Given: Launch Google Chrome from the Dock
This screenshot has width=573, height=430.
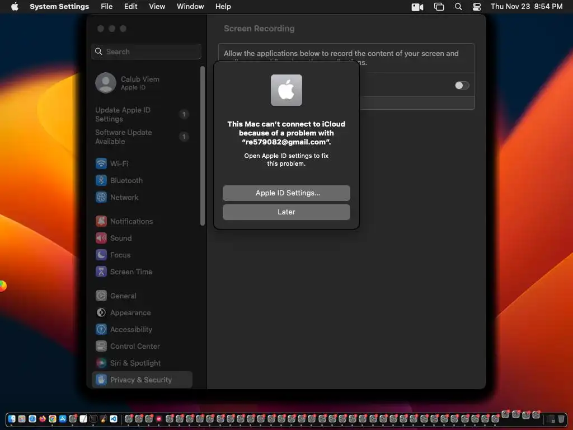Looking at the screenshot, I should [x=53, y=419].
